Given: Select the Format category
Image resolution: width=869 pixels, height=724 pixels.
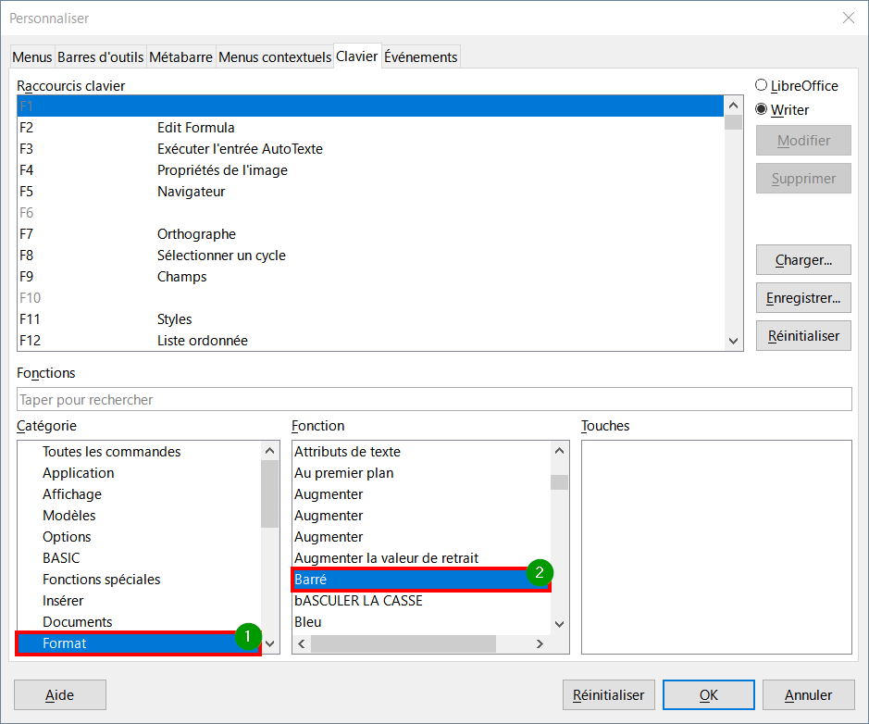Looking at the screenshot, I should (x=139, y=643).
